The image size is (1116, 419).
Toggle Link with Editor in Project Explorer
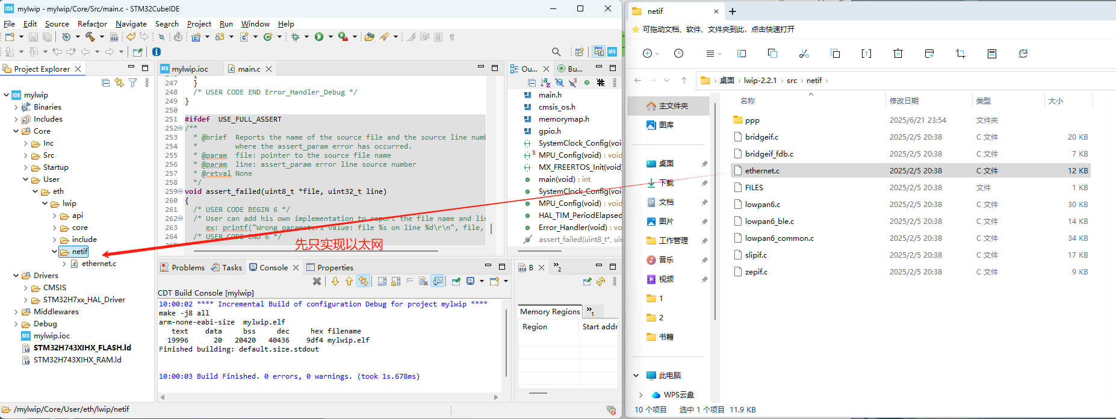[x=119, y=82]
